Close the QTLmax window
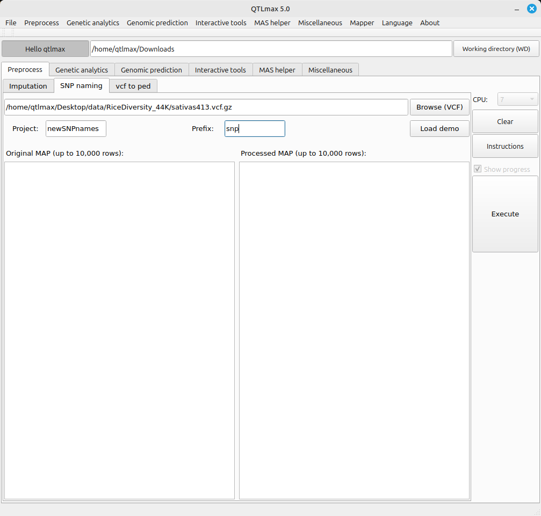 click(531, 9)
